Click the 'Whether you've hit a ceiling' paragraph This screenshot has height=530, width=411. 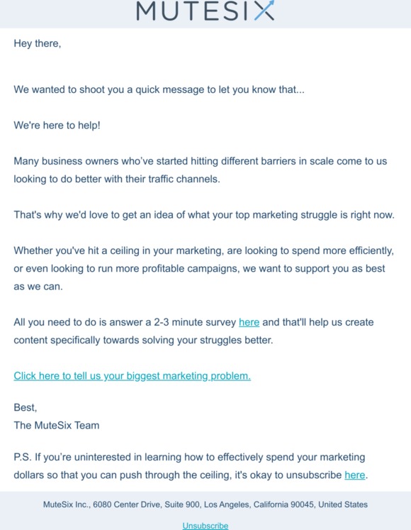[x=203, y=268]
